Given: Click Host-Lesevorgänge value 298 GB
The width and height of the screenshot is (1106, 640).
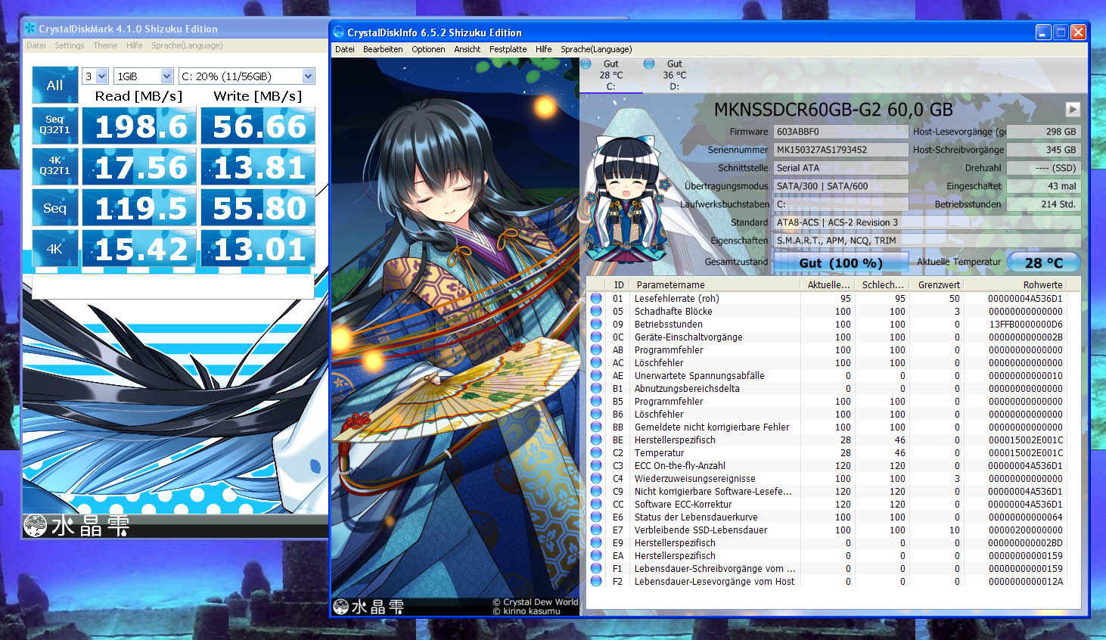Looking at the screenshot, I should 1044,132.
